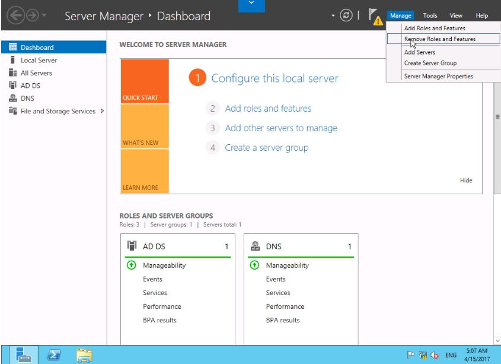Screen dimensions: 501x364
Task: Open Events in AD DS tile
Action: point(152,279)
